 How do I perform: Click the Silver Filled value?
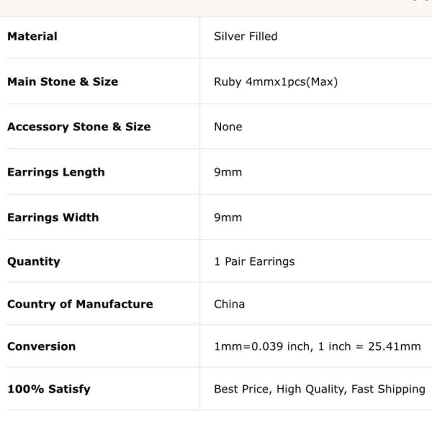click(x=245, y=36)
